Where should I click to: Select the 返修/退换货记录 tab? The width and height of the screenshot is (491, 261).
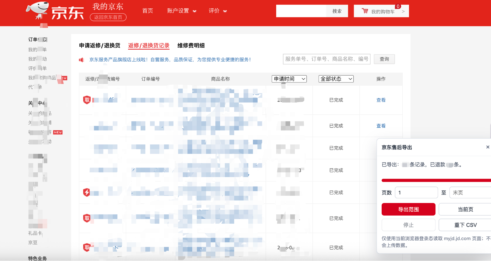[149, 45]
